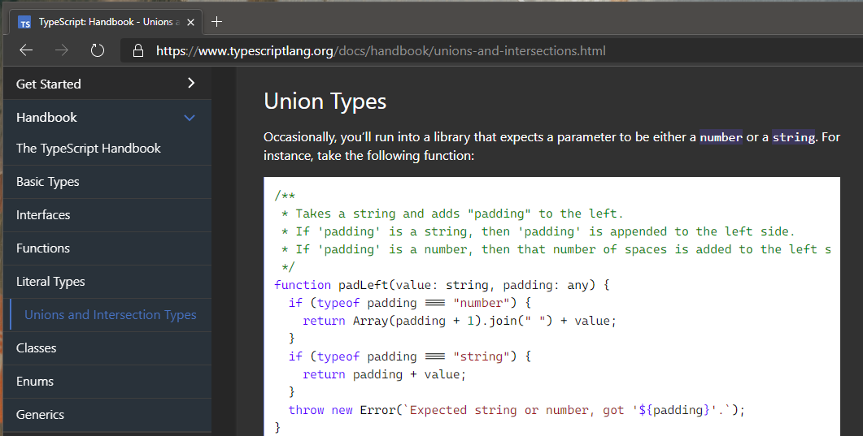Switch to the TypeScript Handbook tab

pyautogui.click(x=105, y=22)
